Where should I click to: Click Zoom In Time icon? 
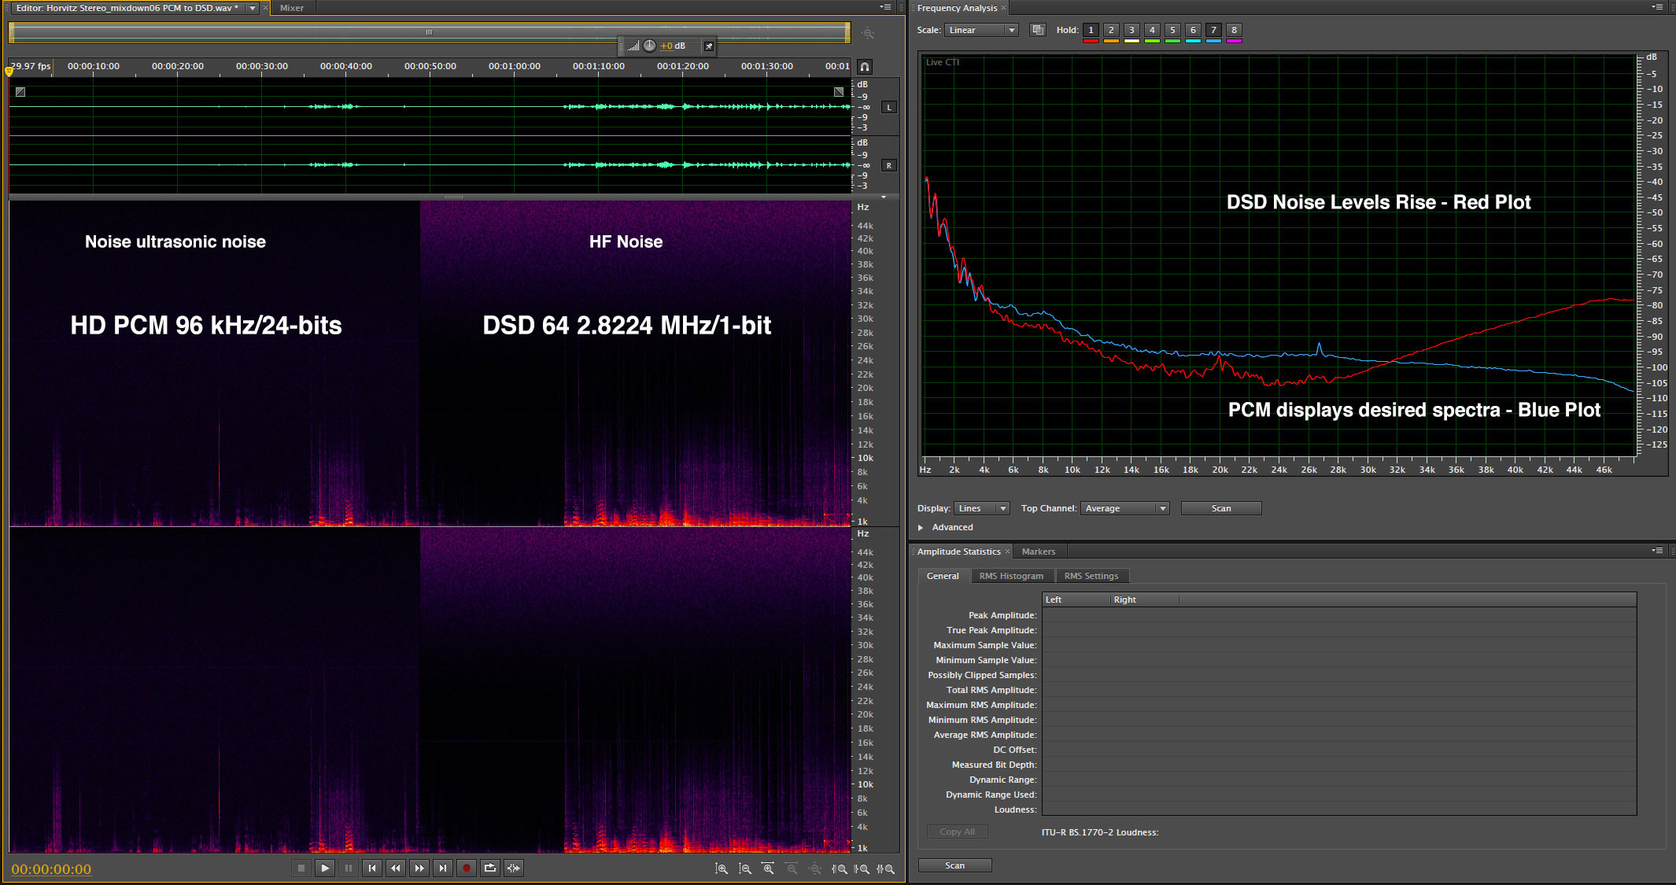[768, 868]
